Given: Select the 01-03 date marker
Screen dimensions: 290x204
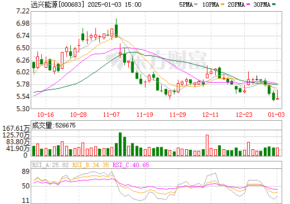Looking at the screenshot, I should 277,115.
